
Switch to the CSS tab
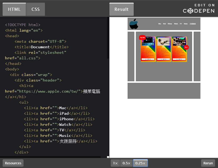tap(35, 9)
